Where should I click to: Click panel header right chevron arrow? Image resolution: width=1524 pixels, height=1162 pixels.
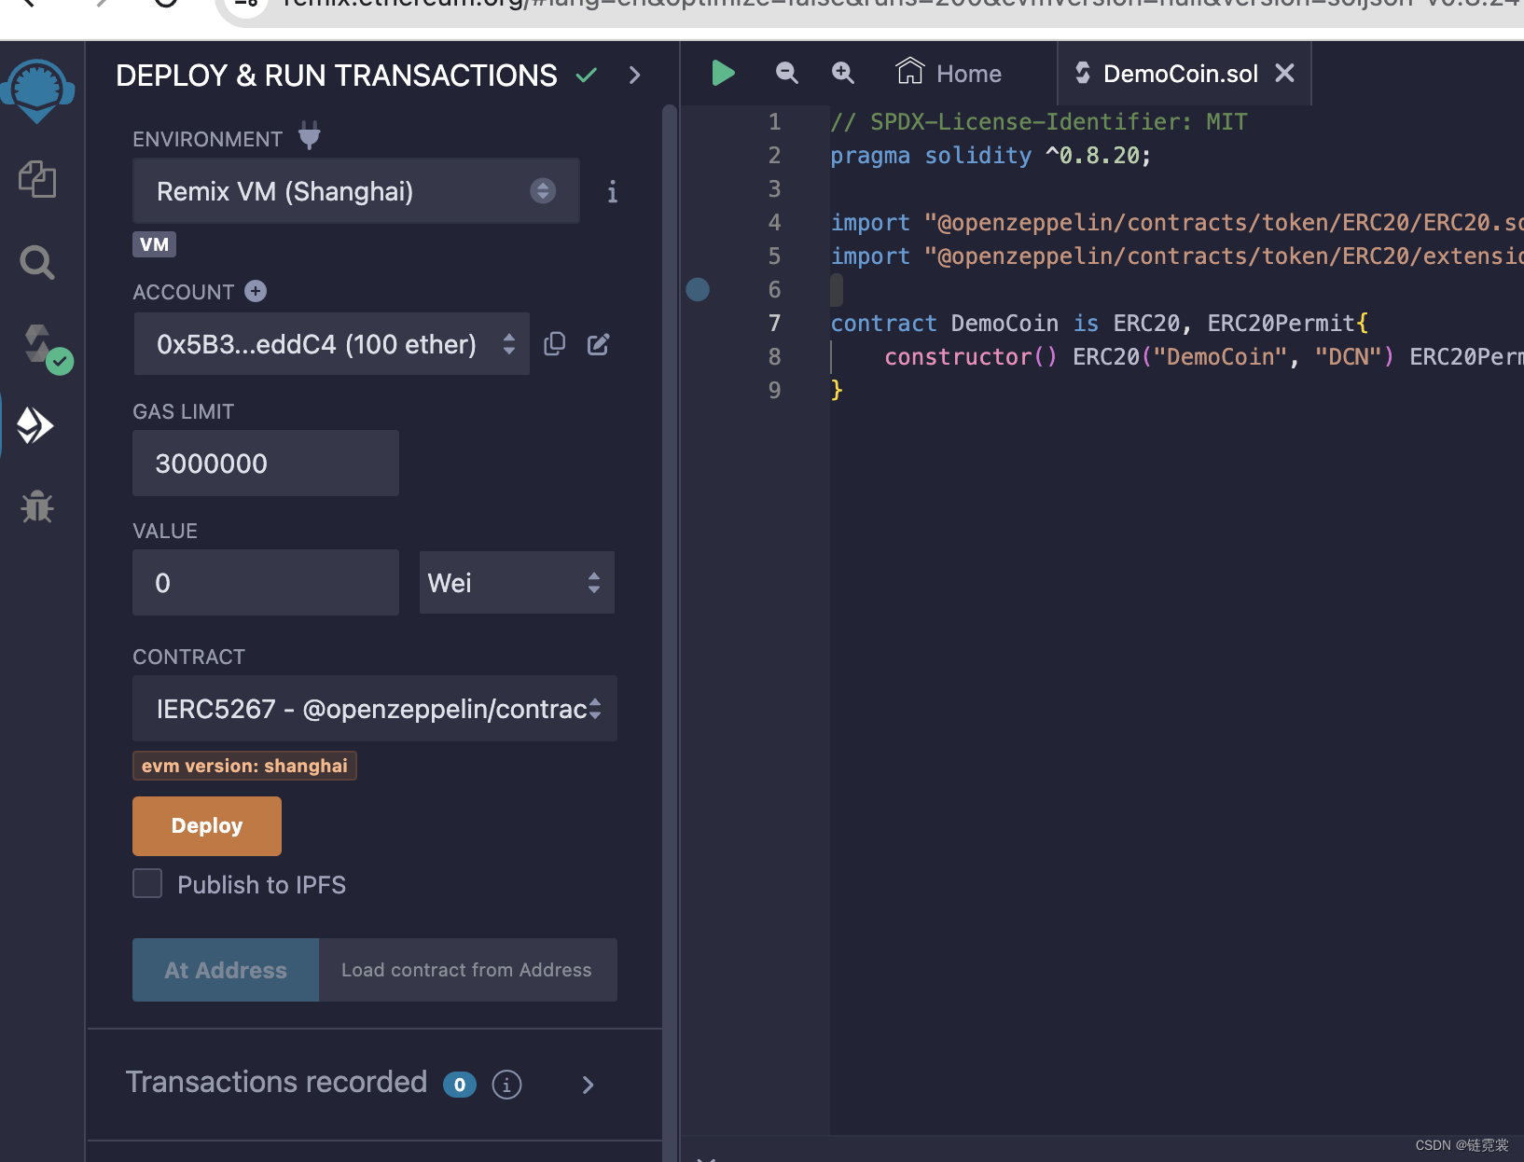point(634,76)
